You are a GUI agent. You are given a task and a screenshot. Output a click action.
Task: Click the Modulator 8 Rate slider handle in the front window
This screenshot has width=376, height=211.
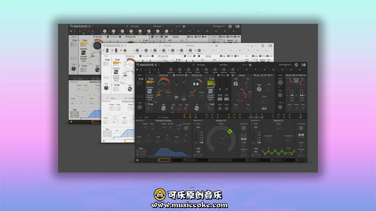pos(196,142)
